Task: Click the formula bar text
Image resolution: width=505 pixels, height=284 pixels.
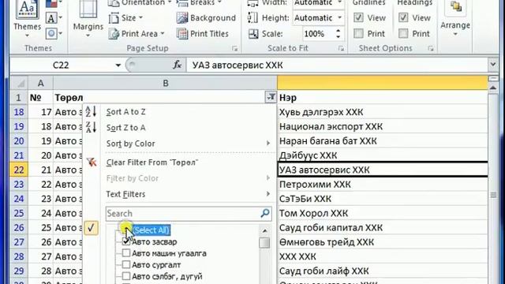Action: pyautogui.click(x=238, y=65)
